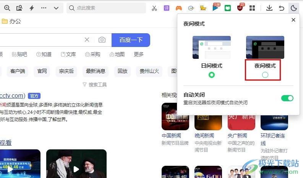Switch to the 地图 tab
The height and width of the screenshot is (178, 303).
coord(117,54)
